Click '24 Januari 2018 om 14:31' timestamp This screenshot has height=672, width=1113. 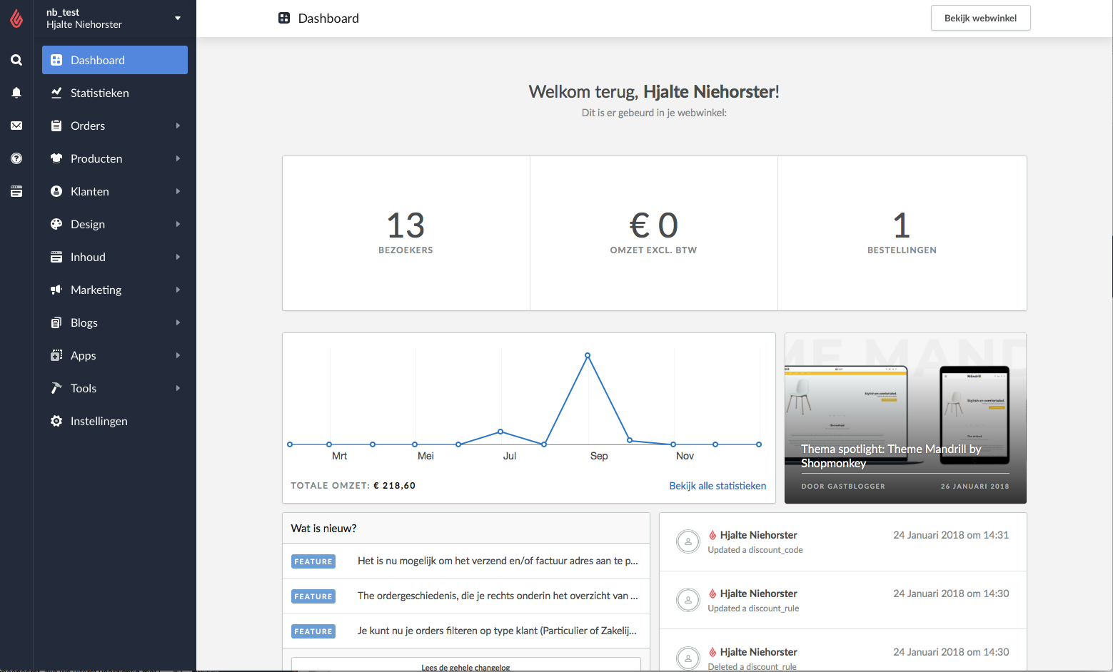click(951, 535)
